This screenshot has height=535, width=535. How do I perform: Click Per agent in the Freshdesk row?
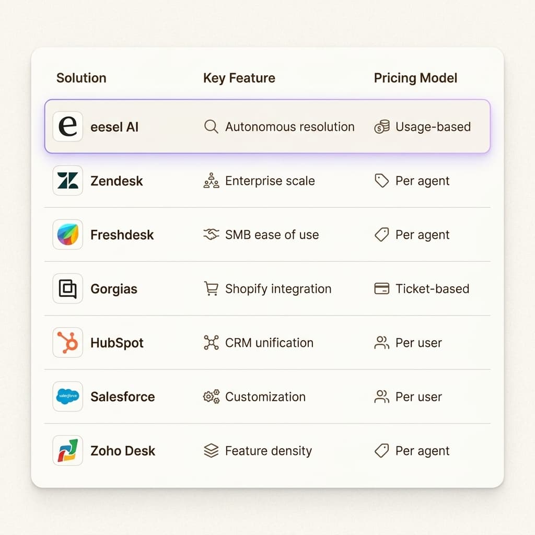tap(422, 235)
